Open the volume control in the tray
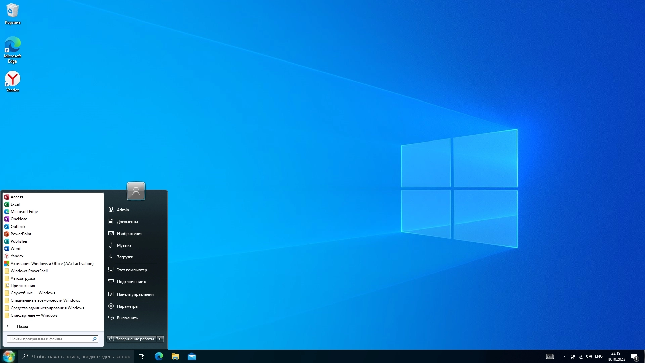This screenshot has width=645, height=363. (x=589, y=356)
